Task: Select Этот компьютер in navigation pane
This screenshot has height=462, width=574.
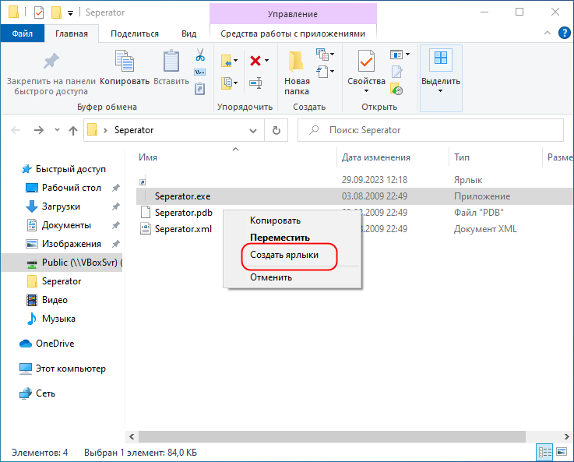Action: tap(70, 369)
